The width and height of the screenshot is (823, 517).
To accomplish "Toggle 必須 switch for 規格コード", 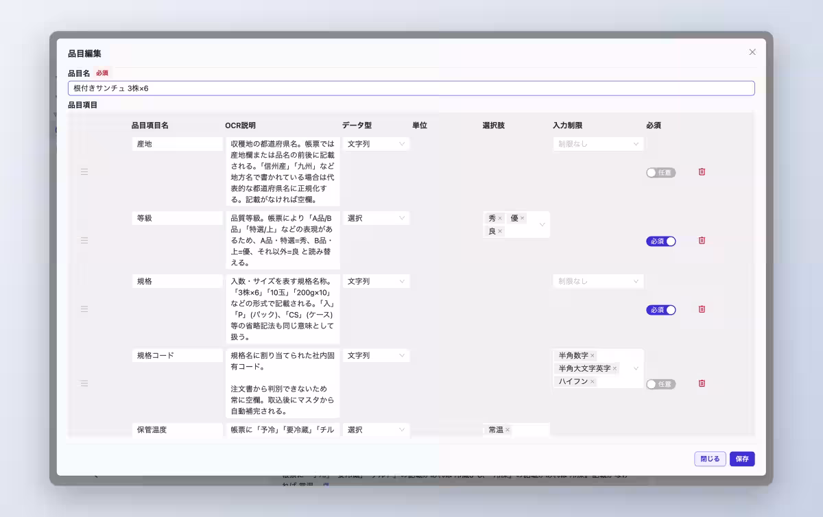I will coord(660,384).
